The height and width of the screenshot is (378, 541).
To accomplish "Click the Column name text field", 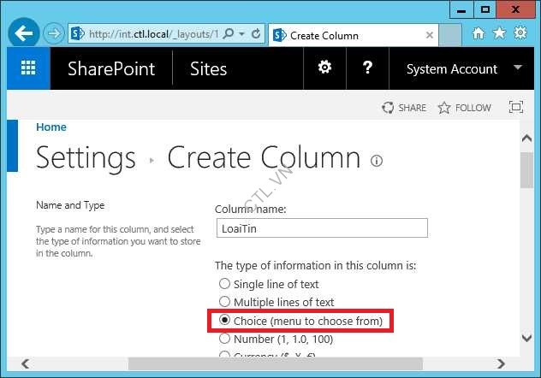I will pos(321,228).
